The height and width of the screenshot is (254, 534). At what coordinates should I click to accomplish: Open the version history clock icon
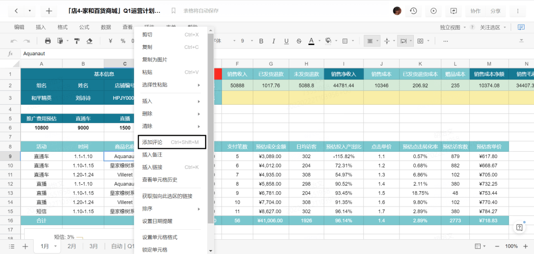(x=413, y=11)
